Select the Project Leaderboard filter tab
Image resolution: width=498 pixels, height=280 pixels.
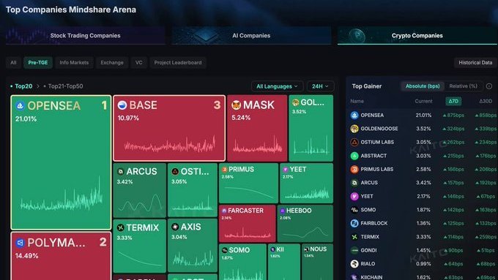coord(178,62)
